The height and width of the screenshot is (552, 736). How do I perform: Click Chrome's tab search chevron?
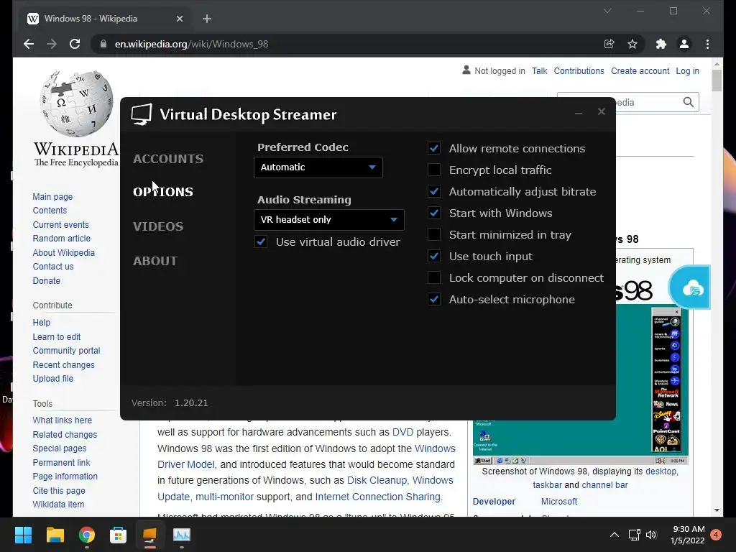click(x=607, y=11)
